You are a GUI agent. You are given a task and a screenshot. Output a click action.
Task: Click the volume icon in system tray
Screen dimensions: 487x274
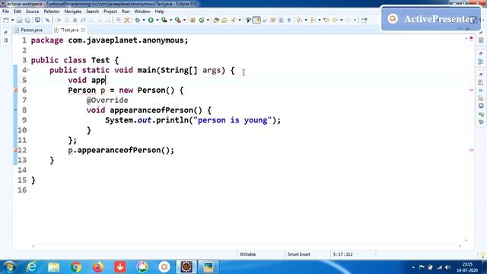[x=447, y=267]
